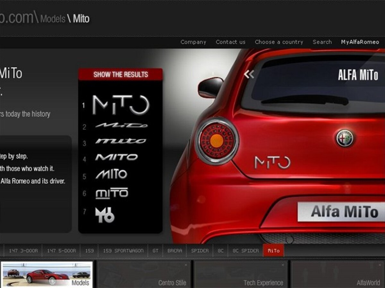Select the 159 SPORTWAGON model tab
Viewport: 385px width, 288px height.
coord(123,251)
